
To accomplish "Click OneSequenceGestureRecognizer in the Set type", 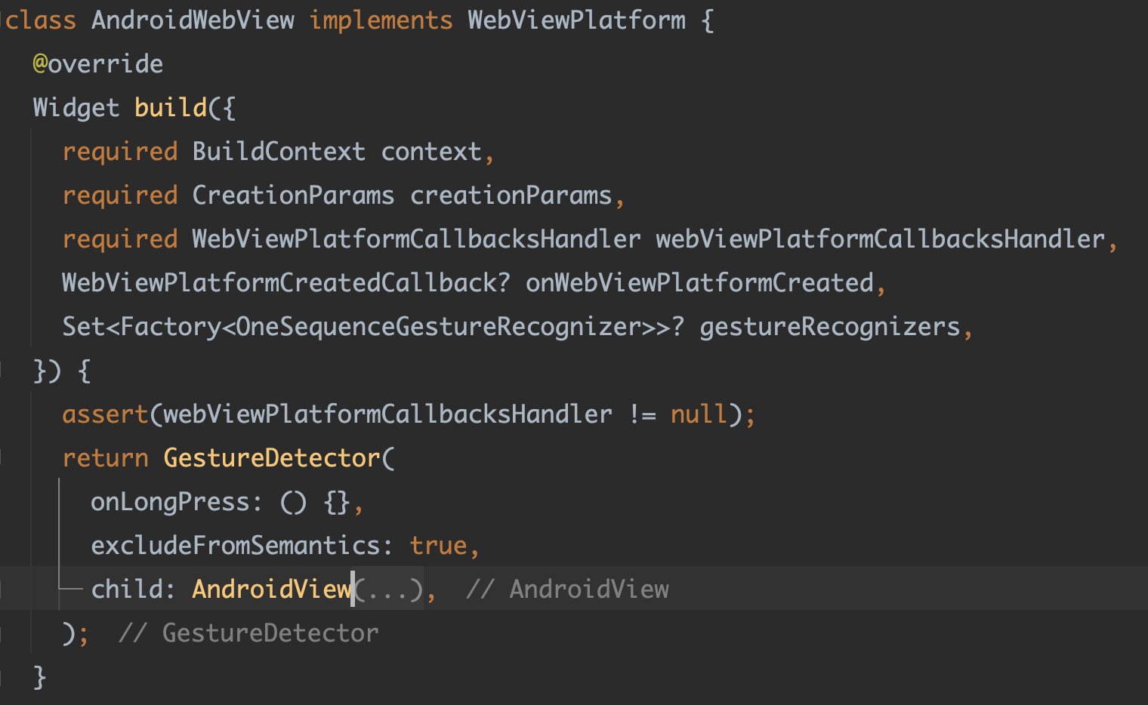I will click(438, 327).
